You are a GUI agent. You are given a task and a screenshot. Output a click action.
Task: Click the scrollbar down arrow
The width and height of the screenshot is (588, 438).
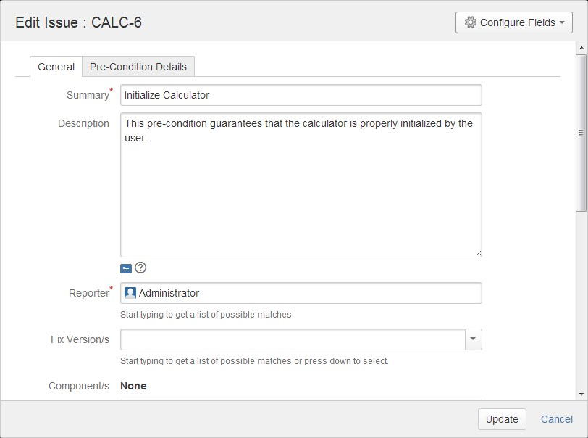pos(581,394)
